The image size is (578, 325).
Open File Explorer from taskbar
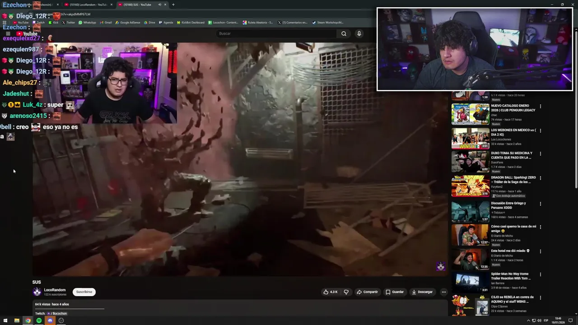17,320
